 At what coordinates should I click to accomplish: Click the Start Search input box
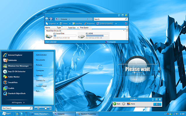(16, 108)
